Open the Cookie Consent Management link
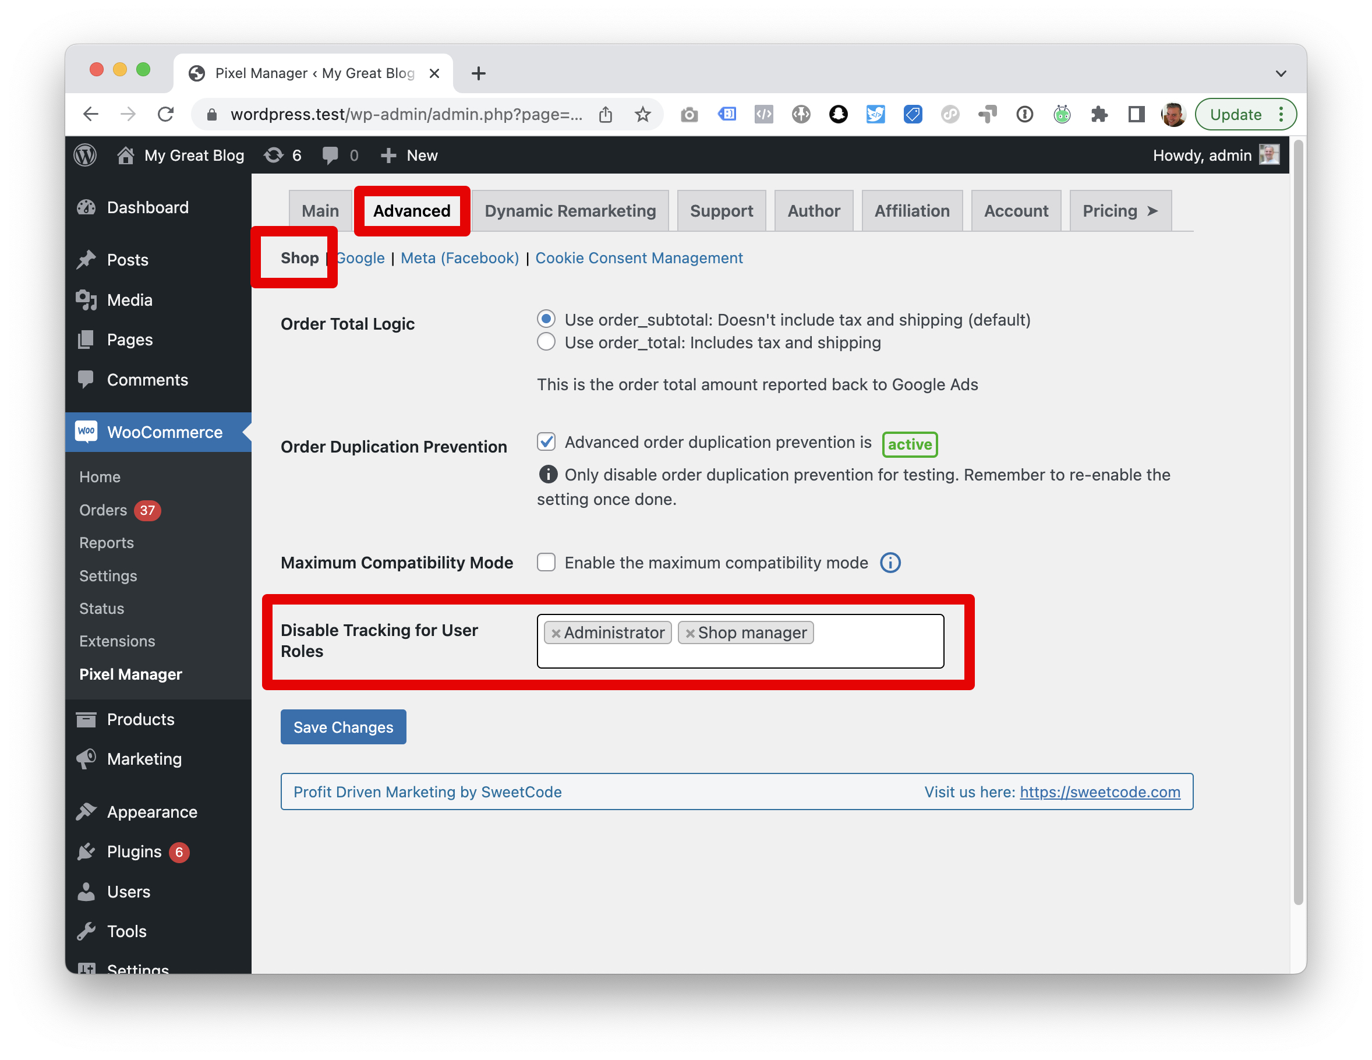The height and width of the screenshot is (1060, 1372). tap(638, 258)
